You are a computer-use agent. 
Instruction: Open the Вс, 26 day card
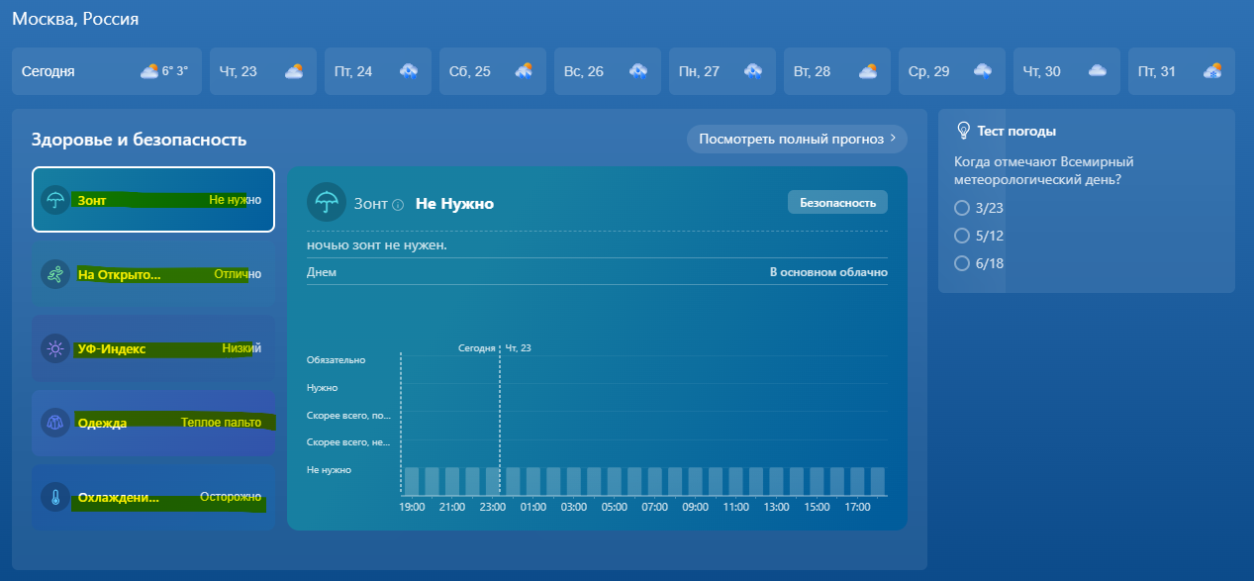point(608,71)
